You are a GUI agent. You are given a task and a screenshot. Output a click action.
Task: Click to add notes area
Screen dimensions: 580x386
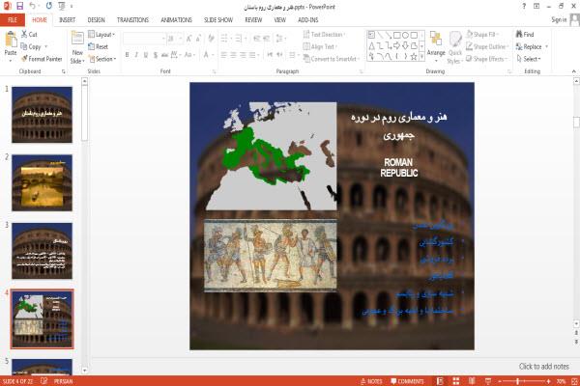tap(543, 366)
